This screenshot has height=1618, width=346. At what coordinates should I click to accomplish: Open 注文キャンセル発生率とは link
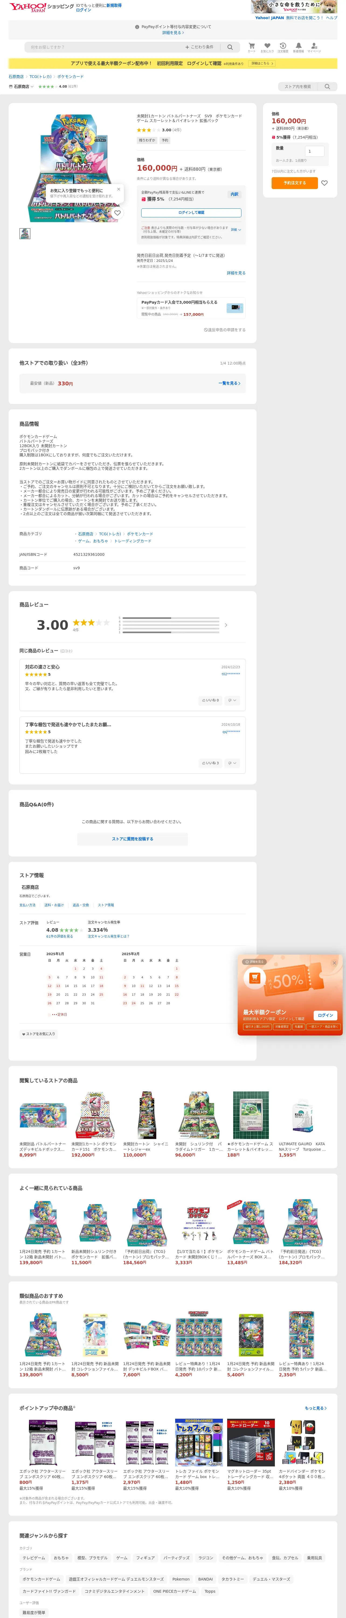pos(109,937)
